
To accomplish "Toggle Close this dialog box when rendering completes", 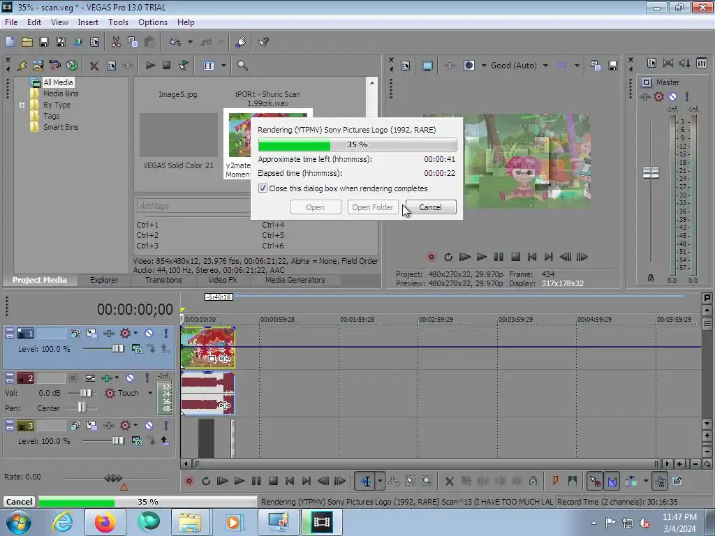I will click(x=263, y=188).
